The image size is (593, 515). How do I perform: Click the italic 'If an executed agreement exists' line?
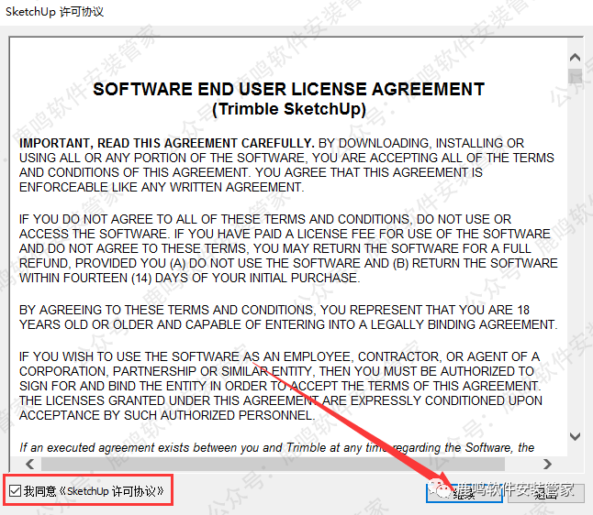275,447
